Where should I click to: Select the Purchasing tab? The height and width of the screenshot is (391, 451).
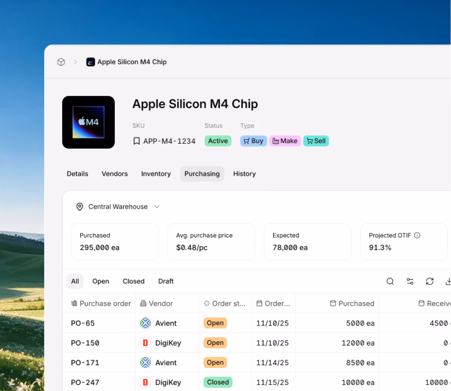click(202, 174)
